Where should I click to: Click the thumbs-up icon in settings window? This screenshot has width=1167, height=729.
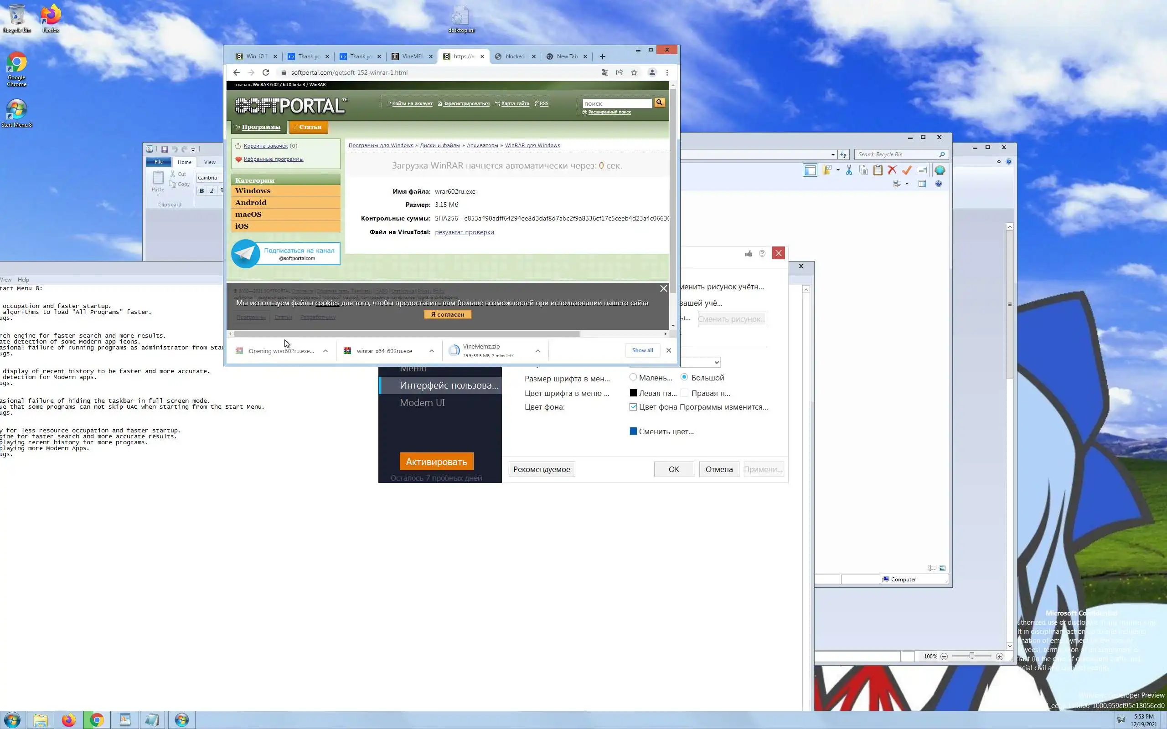click(749, 254)
